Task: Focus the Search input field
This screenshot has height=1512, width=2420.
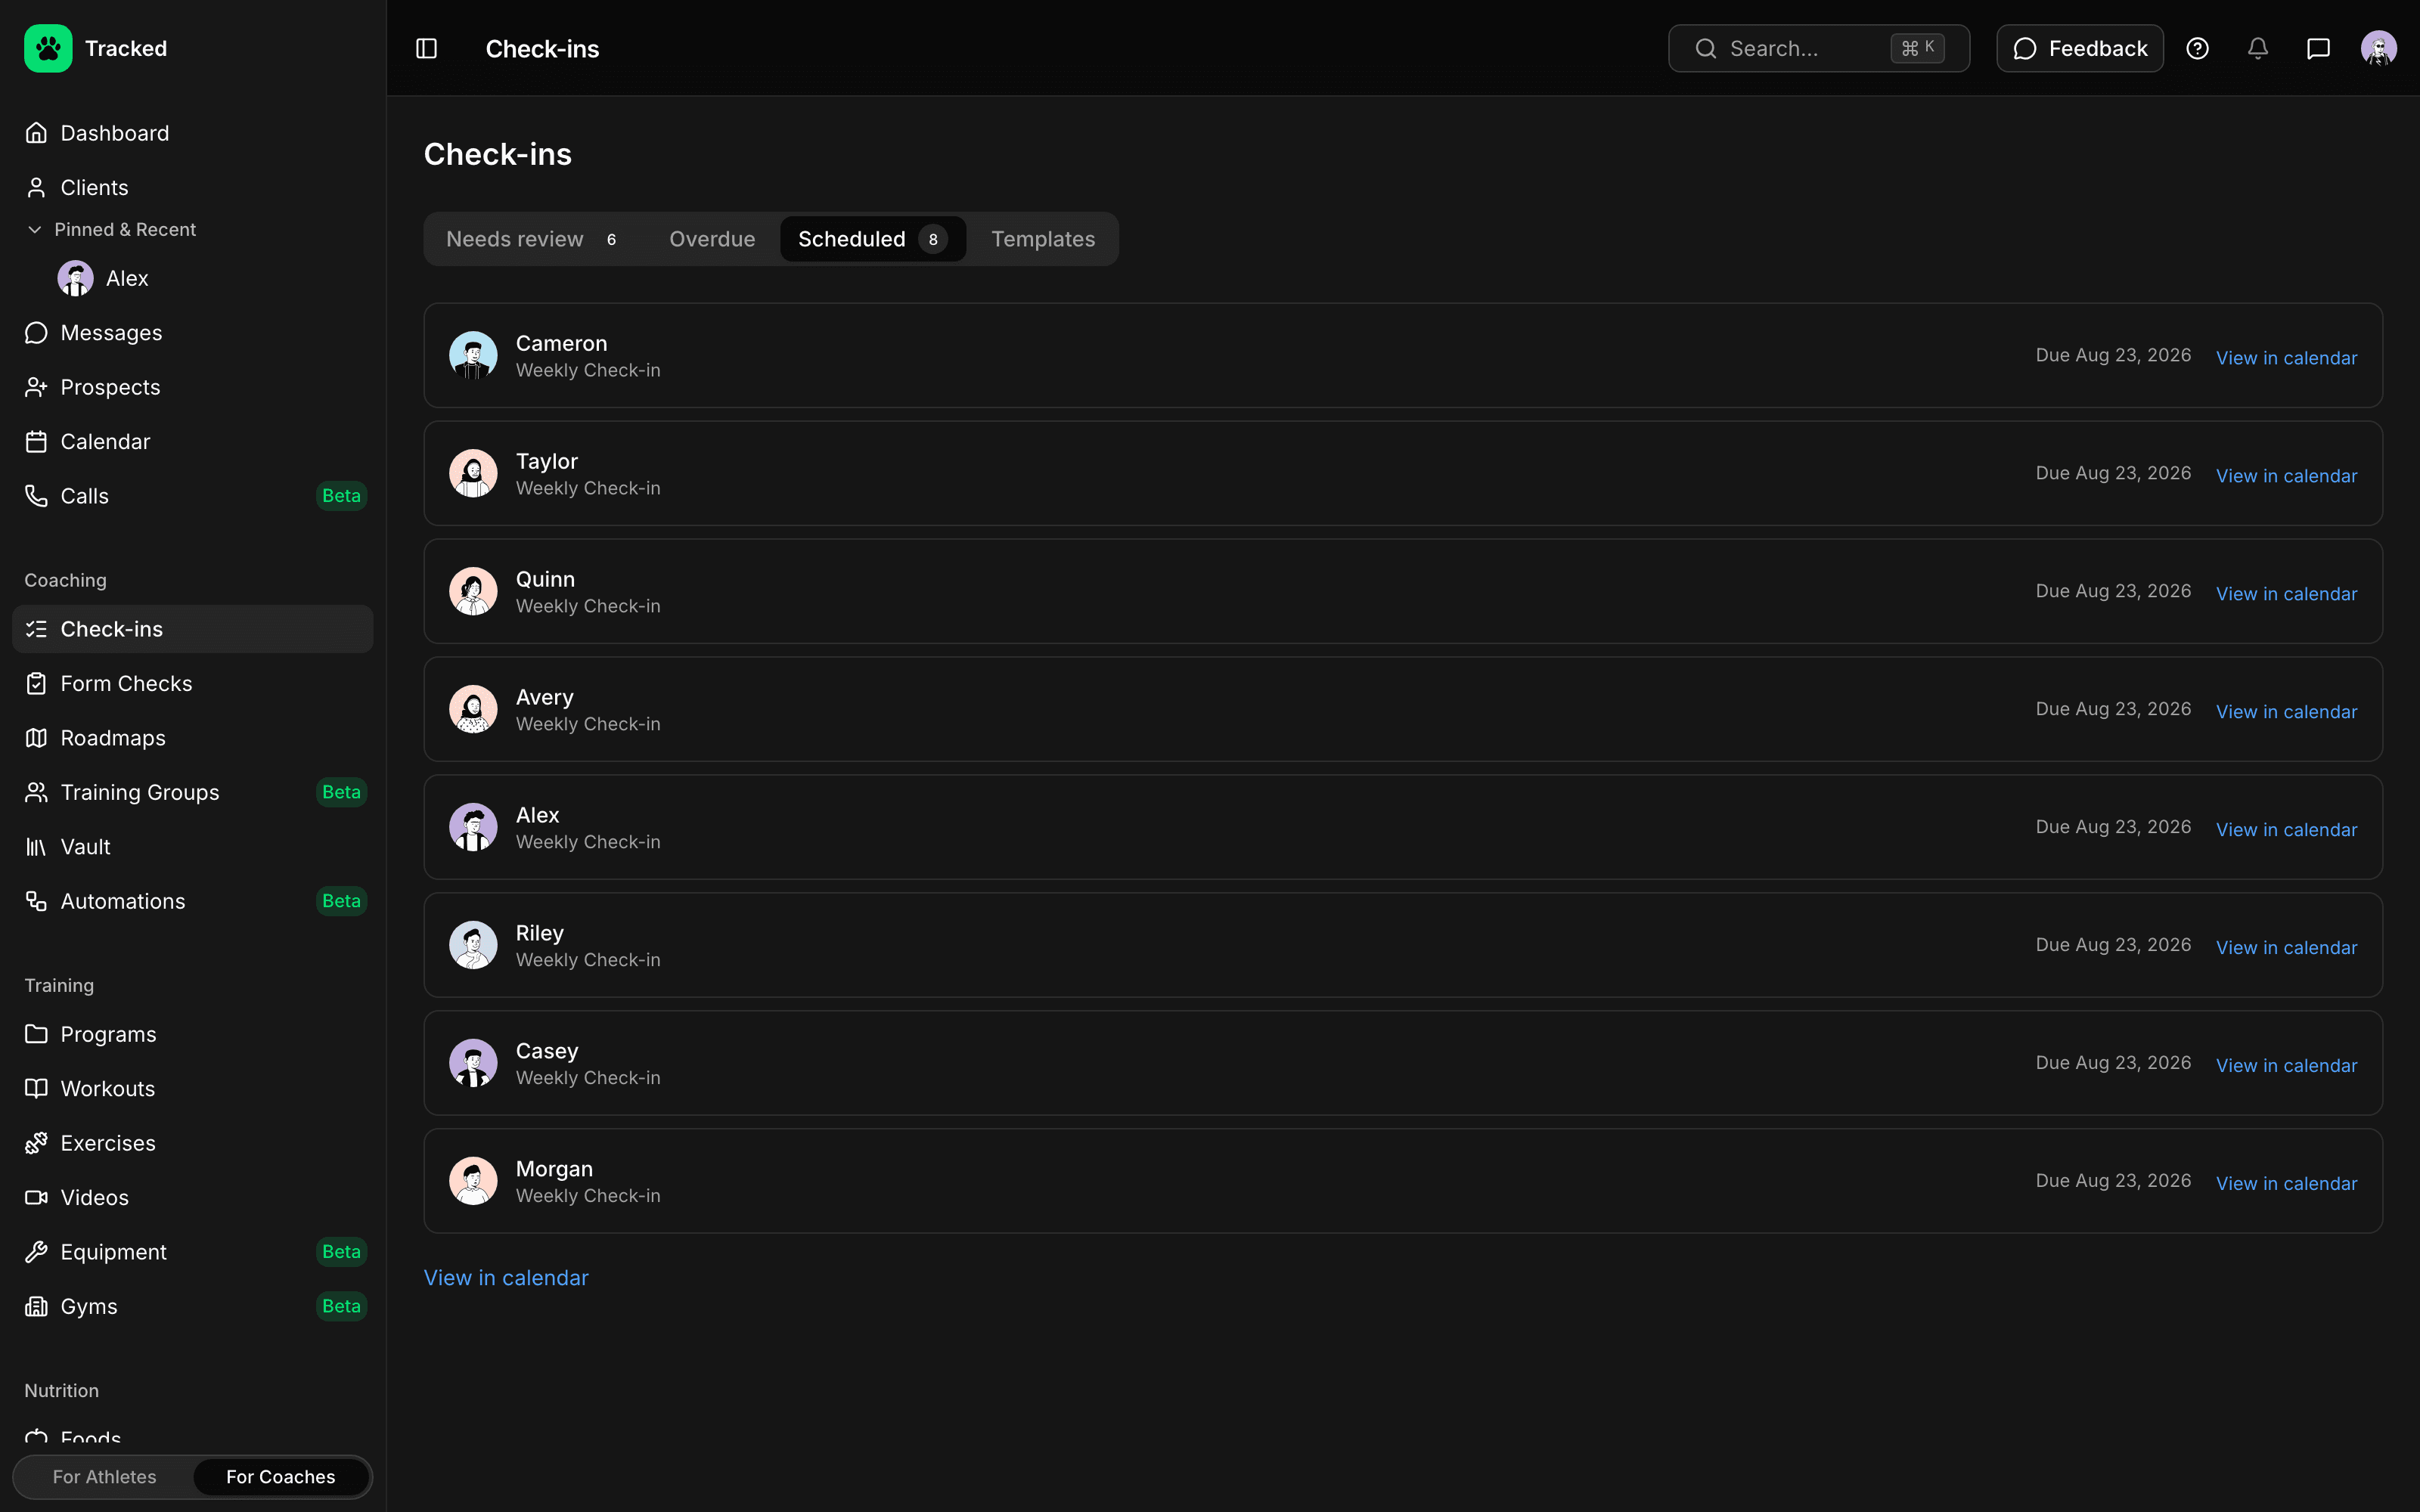Action: (x=1819, y=48)
